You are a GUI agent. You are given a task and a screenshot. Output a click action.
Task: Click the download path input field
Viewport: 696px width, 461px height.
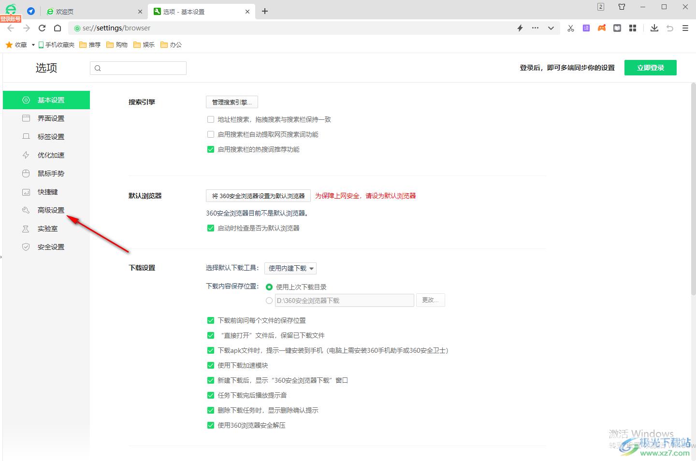[x=345, y=300]
